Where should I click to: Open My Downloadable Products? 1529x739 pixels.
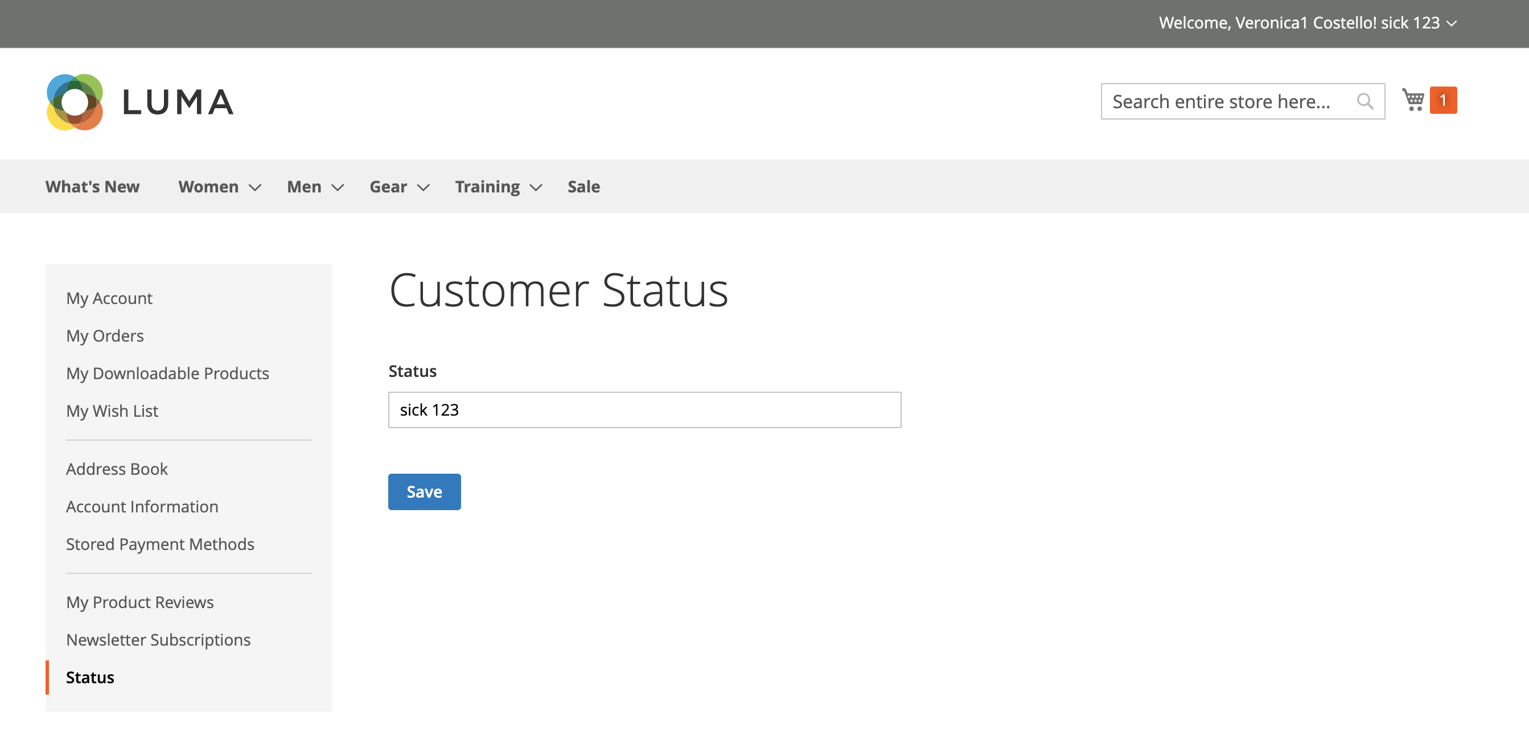click(168, 373)
